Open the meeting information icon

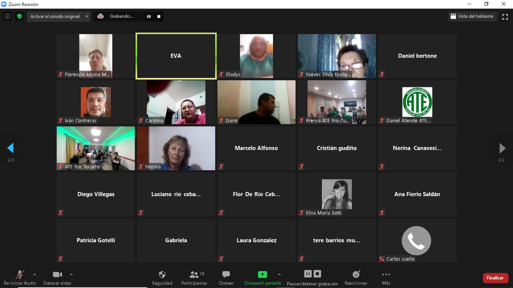click(x=7, y=16)
